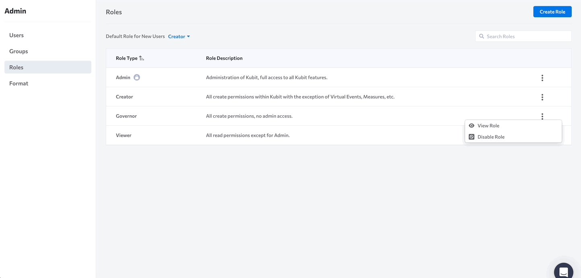Click the eye icon next to View Role
This screenshot has height=278, width=581.
coord(472,126)
